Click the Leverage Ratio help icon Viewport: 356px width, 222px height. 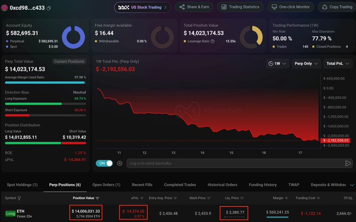tap(213, 41)
